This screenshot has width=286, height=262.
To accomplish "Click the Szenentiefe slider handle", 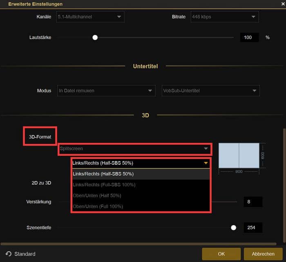I will [x=234, y=228].
